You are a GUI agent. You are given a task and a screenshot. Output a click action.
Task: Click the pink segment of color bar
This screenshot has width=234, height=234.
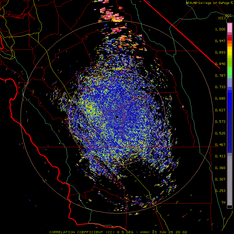[x=230, y=28]
